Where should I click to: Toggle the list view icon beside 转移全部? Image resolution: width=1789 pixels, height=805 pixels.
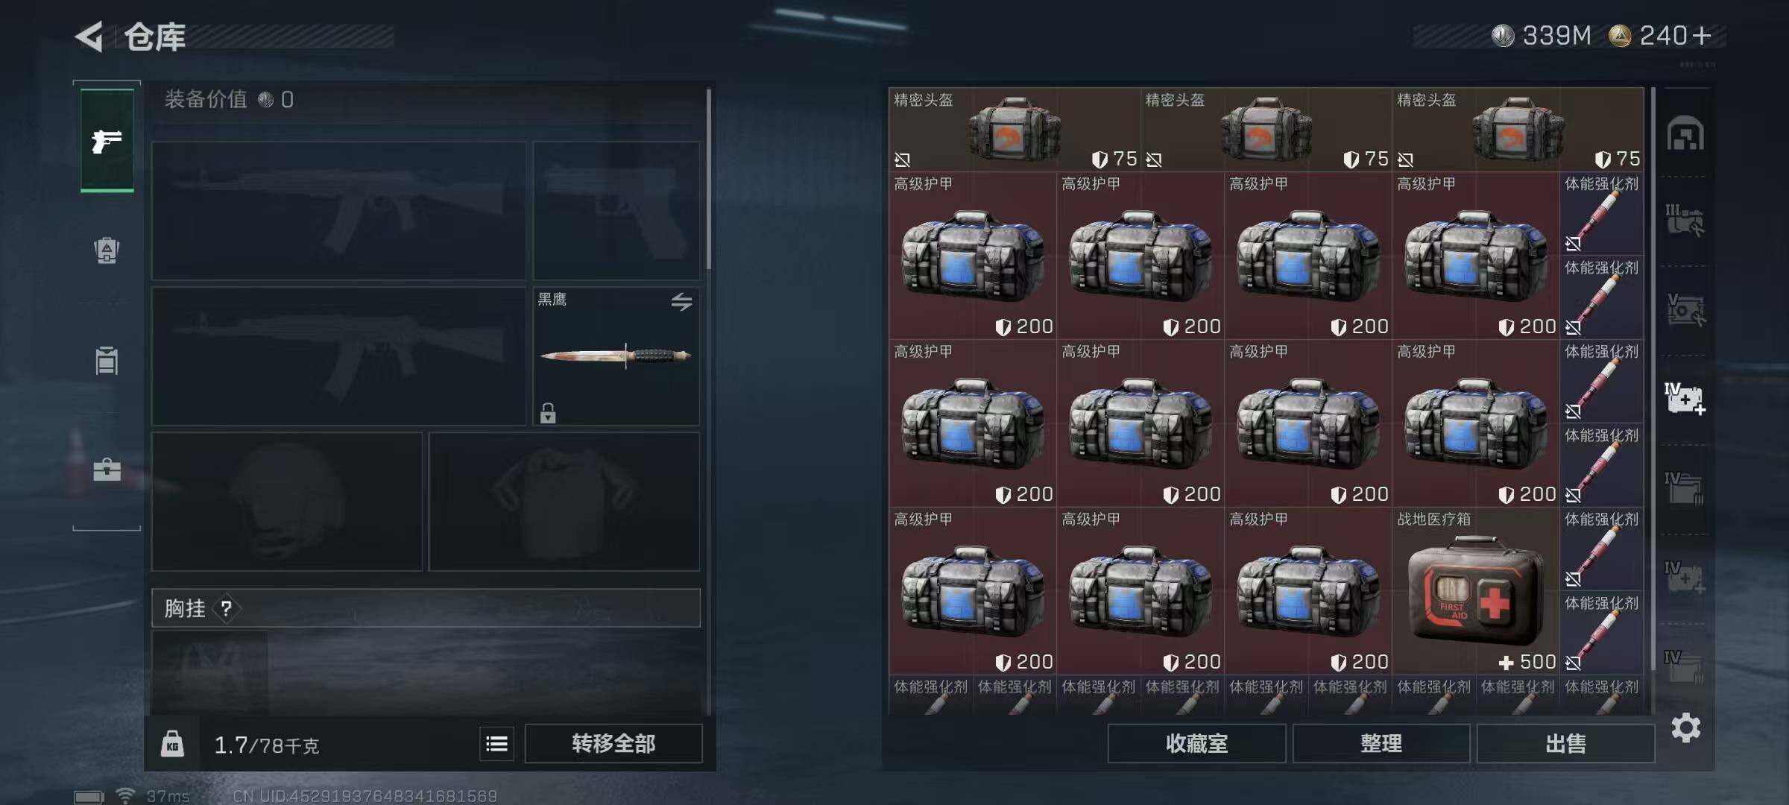click(496, 743)
